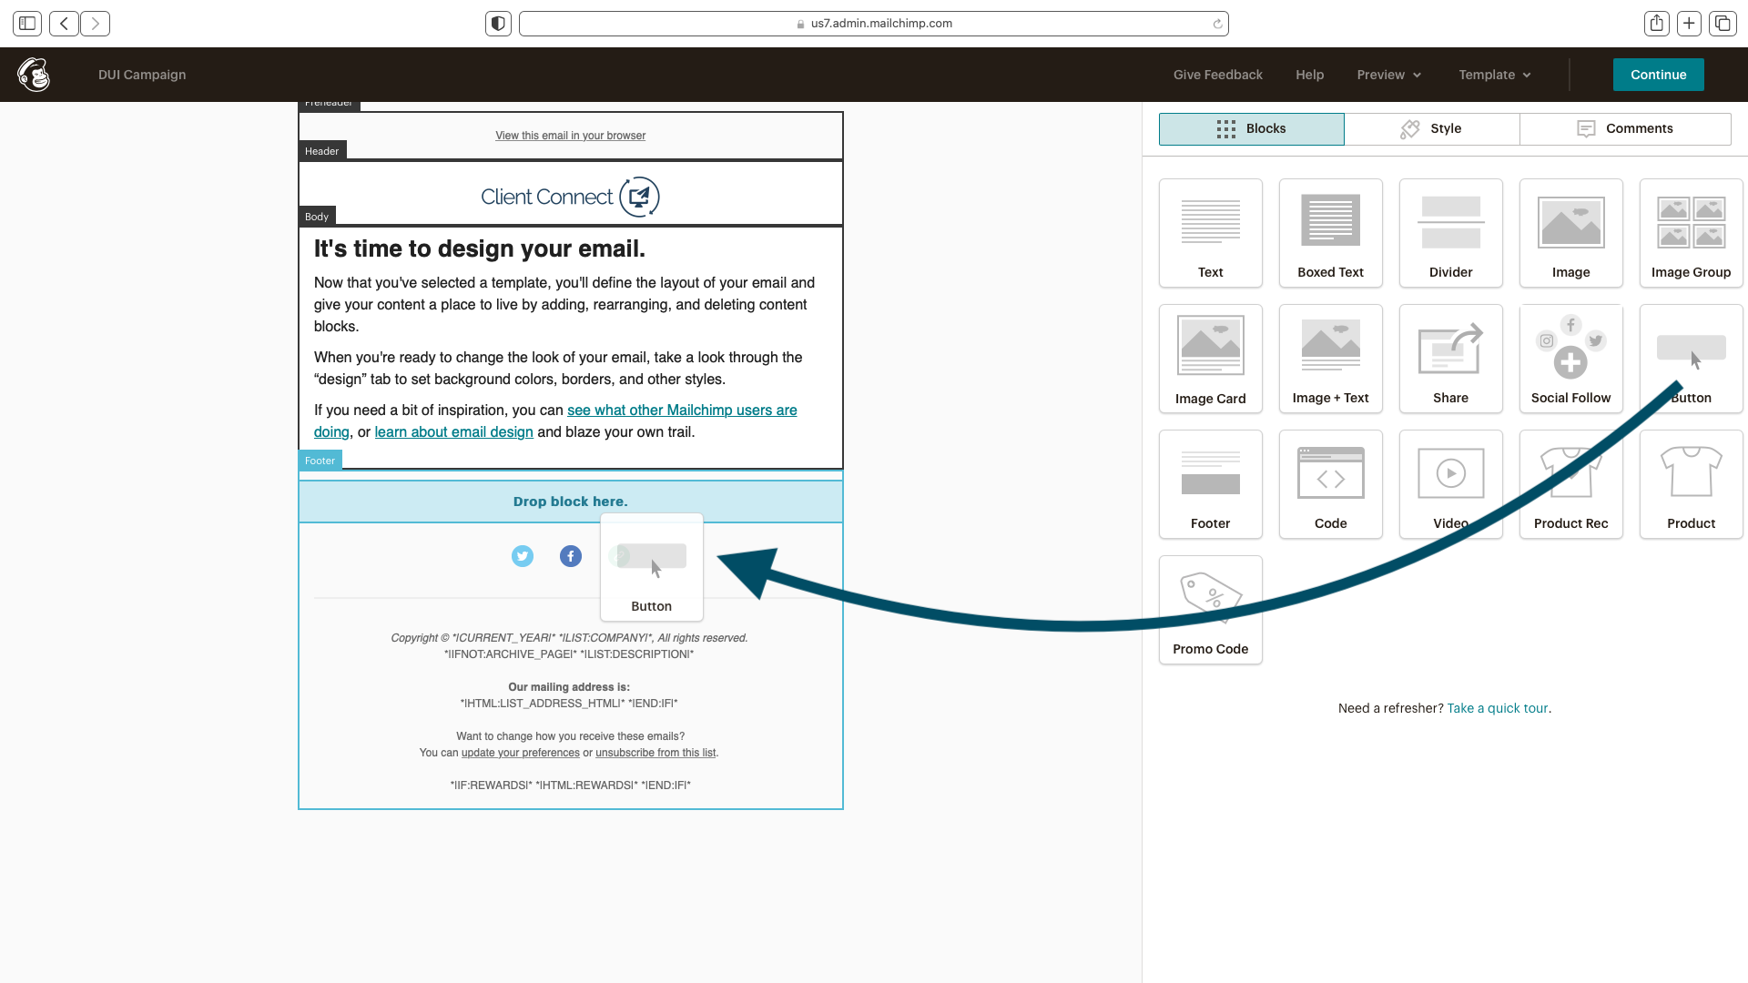Select the Image Group block
This screenshot has width=1748, height=983.
pos(1691,233)
